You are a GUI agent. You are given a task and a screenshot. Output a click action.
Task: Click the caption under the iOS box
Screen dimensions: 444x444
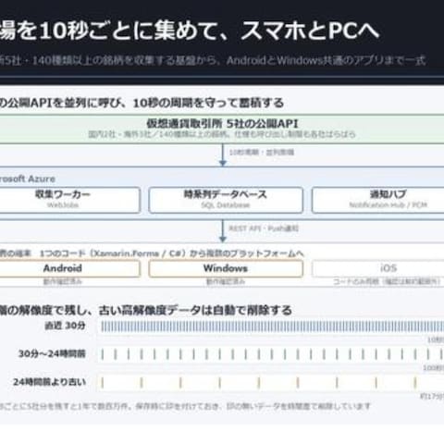tap(387, 282)
